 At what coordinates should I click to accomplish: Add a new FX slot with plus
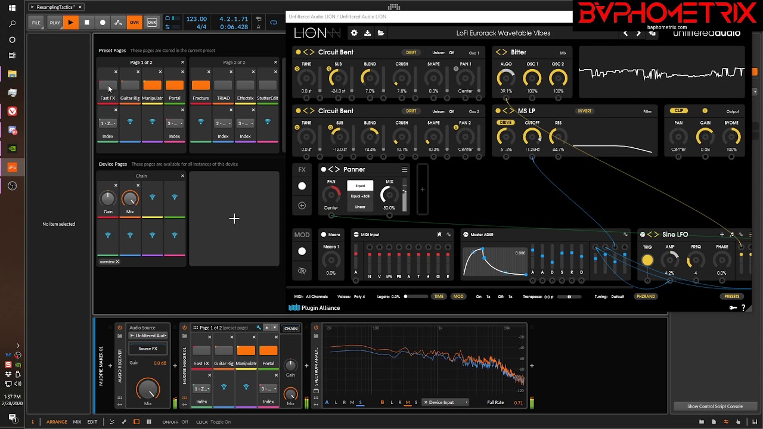pyautogui.click(x=423, y=189)
